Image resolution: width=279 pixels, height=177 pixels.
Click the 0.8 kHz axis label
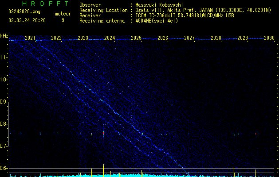coord(4,124)
